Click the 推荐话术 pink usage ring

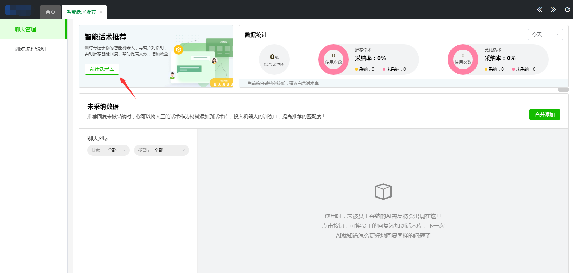333,59
